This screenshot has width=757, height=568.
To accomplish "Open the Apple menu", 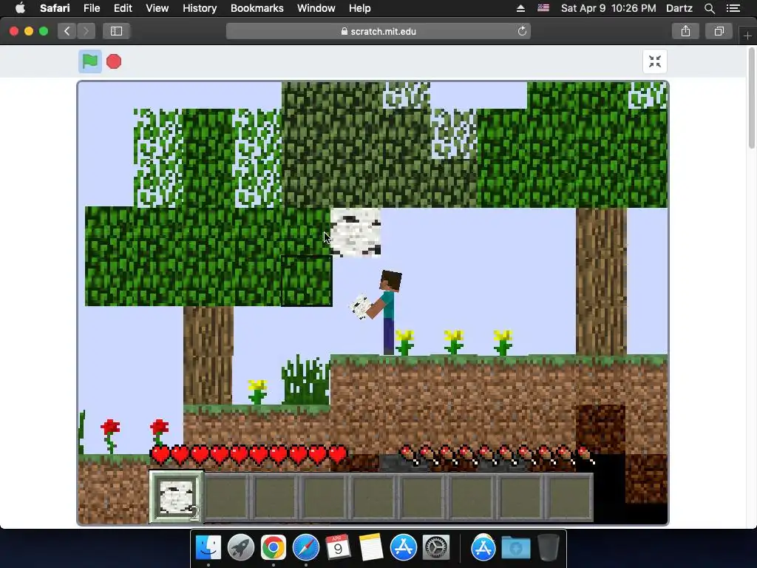I will click(20, 8).
